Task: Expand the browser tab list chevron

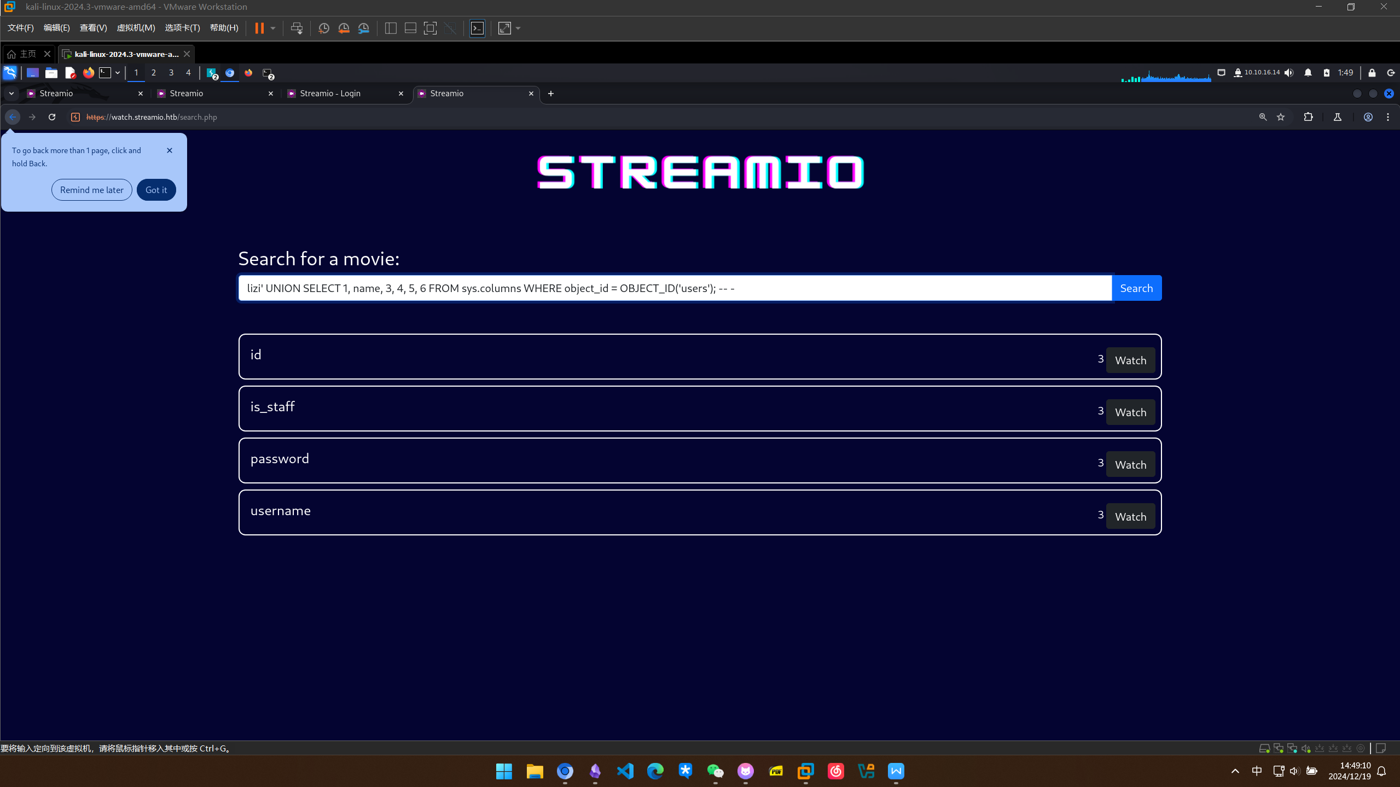Action: tap(11, 94)
